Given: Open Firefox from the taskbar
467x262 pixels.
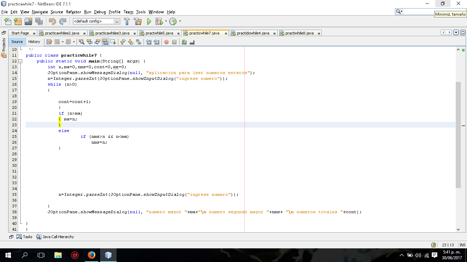Looking at the screenshot, I should point(92,255).
